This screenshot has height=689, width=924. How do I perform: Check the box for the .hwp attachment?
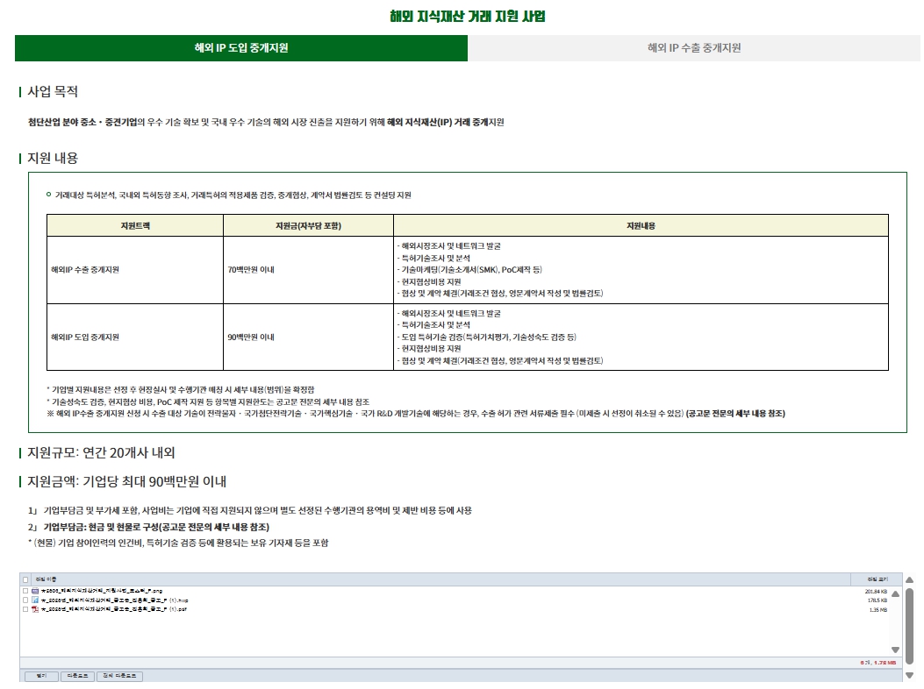coord(25,600)
